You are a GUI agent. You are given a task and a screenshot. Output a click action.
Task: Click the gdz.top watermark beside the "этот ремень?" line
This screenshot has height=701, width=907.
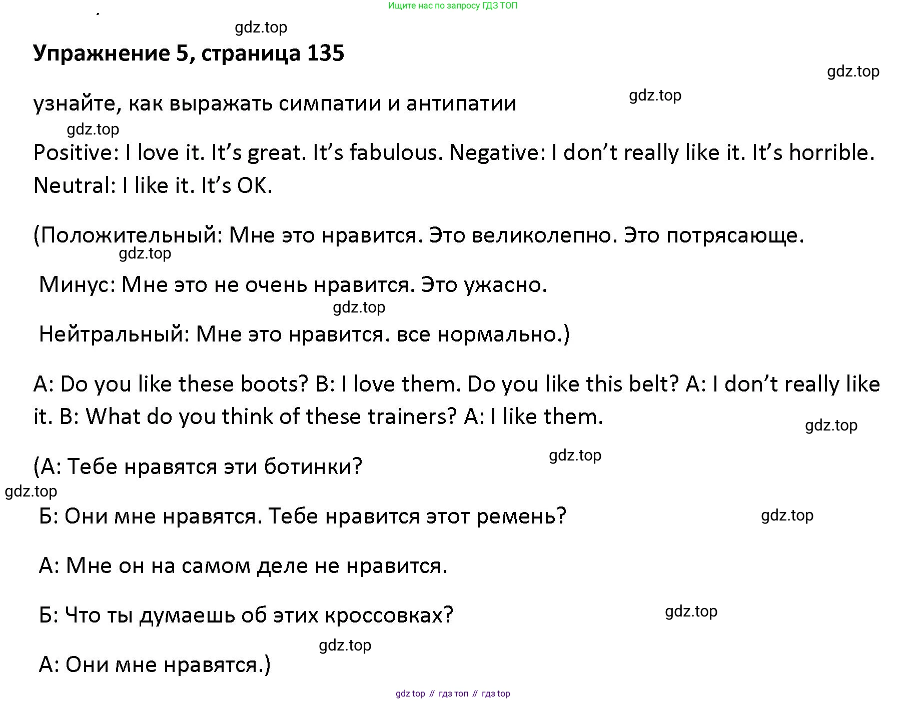pos(787,515)
